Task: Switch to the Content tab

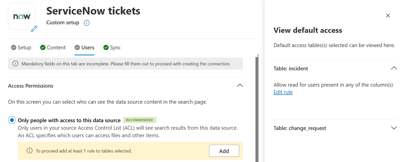Action: (x=53, y=48)
